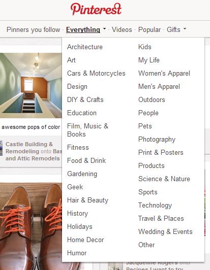Screen dimensions: 210x270
Task: Select the Architecture category
Action: [x=85, y=47]
